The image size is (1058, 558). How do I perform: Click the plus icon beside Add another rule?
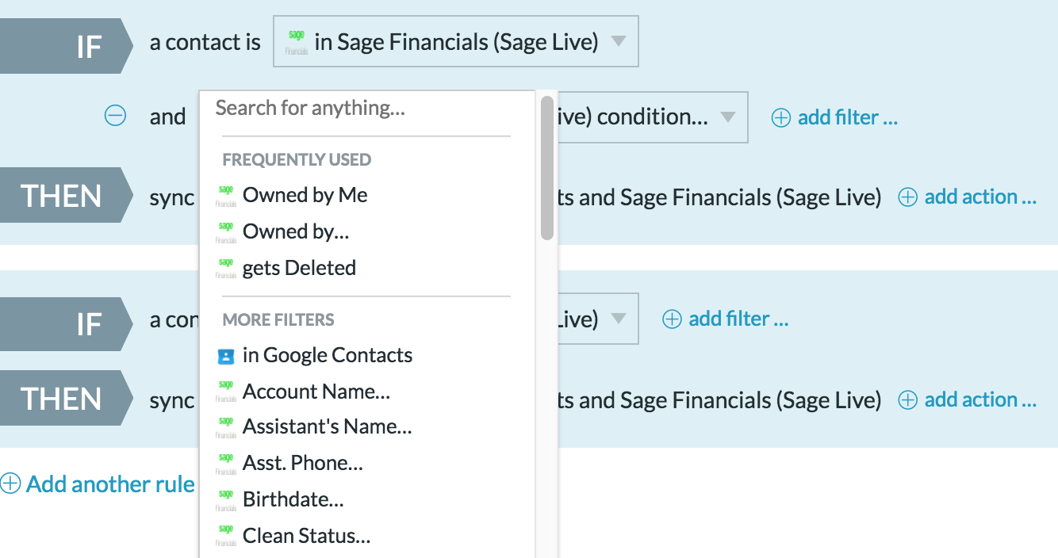pos(10,484)
